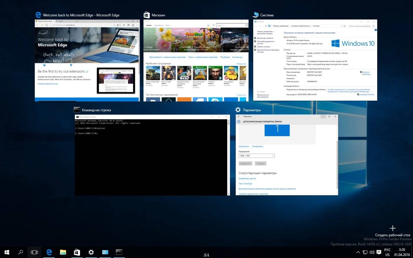Click the Preview extensions now link in Edge
The height and width of the screenshot is (258, 413).
48,84
